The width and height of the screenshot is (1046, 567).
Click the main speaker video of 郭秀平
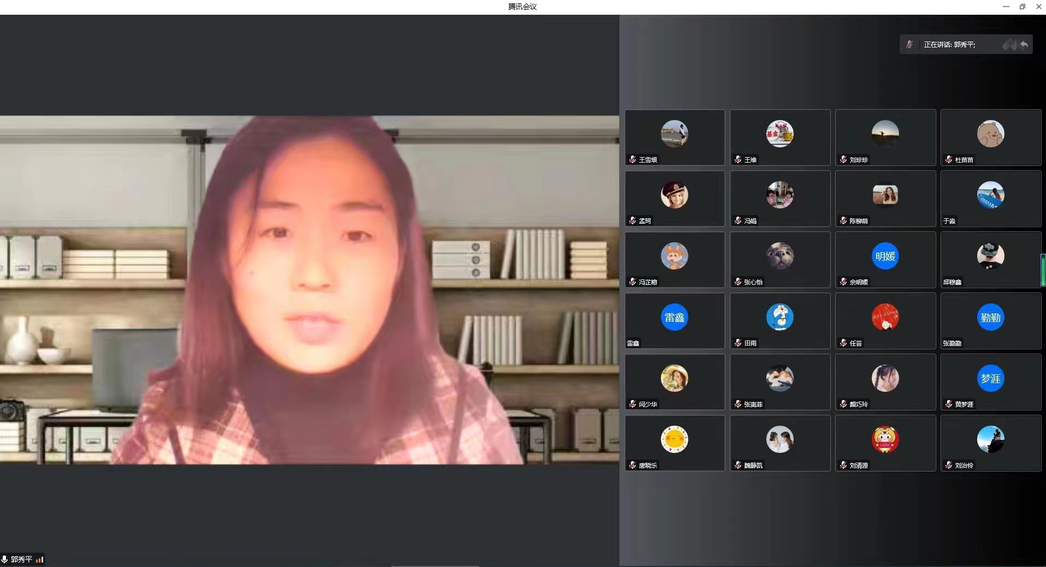tap(309, 289)
